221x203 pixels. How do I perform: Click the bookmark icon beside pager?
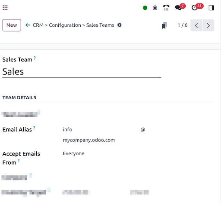click(164, 25)
